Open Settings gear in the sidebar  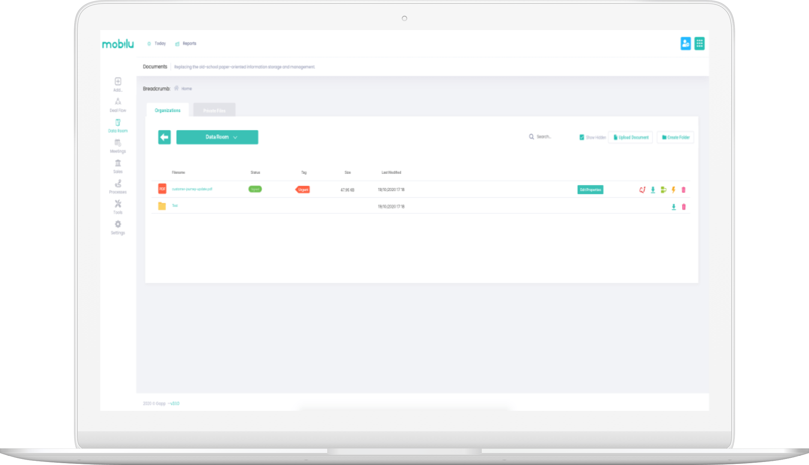coord(118,228)
